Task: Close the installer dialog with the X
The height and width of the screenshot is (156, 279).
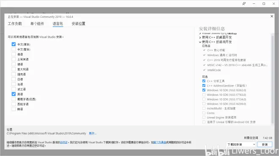Action: tap(272, 16)
